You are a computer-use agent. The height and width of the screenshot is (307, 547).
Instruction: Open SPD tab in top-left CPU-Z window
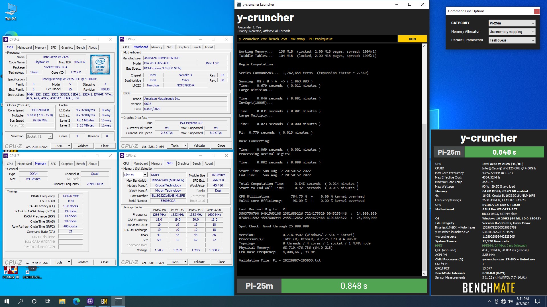point(53,47)
